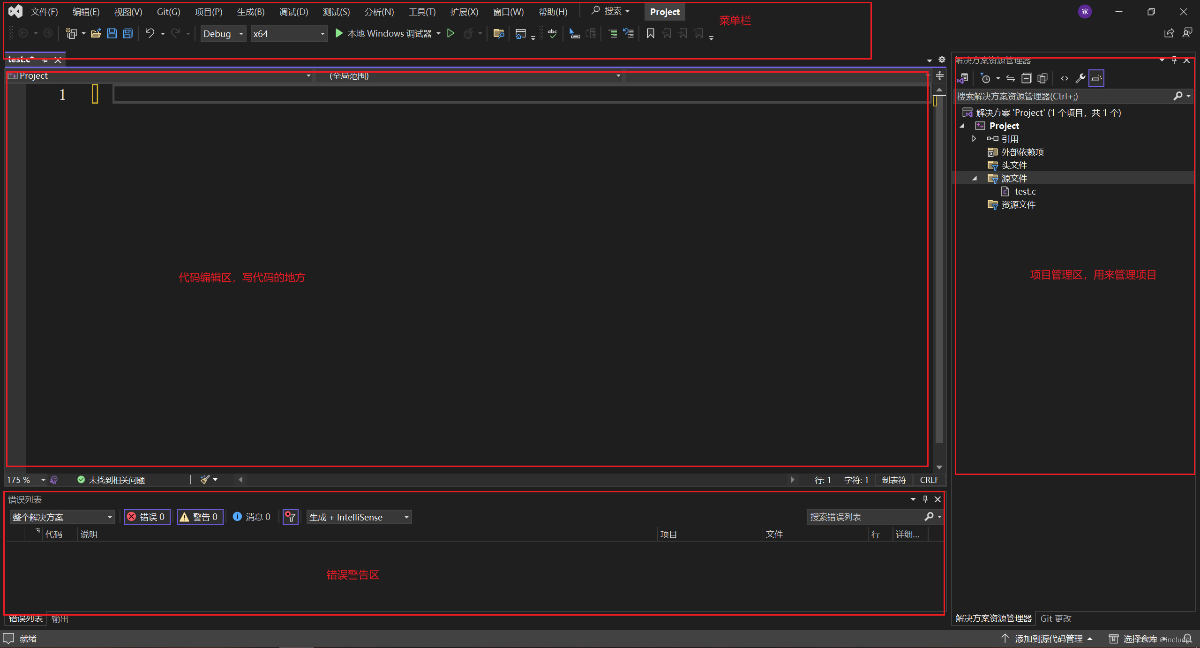Toggle auto hide pin on Solution Explorer
This screenshot has height=648, width=1200.
tap(1174, 60)
